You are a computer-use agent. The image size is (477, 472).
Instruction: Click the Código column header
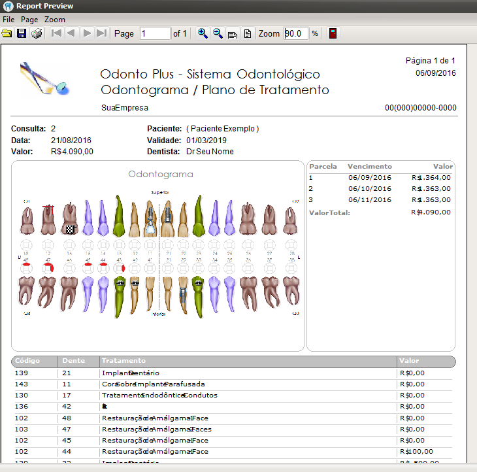[x=27, y=361]
